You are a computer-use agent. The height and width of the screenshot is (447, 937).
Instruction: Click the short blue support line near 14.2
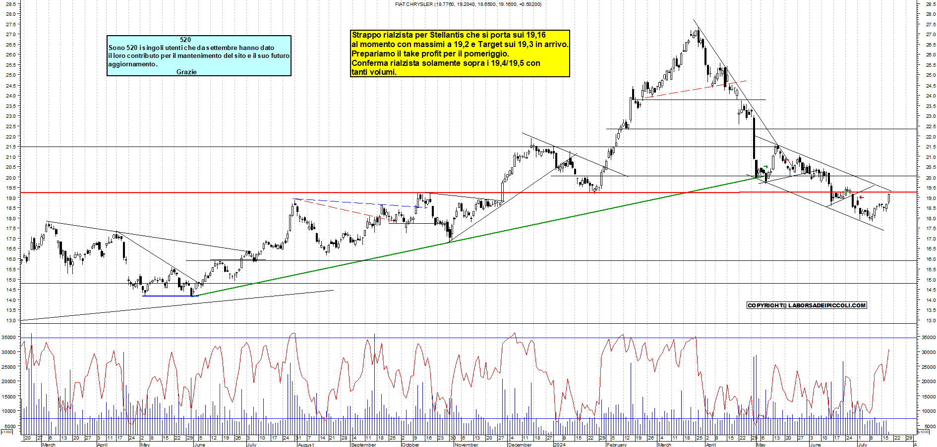tap(170, 296)
